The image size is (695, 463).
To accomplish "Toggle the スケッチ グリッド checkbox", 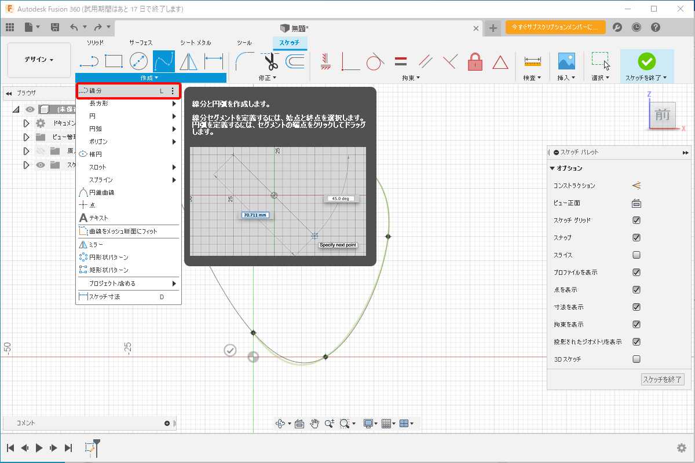I will [x=637, y=221].
